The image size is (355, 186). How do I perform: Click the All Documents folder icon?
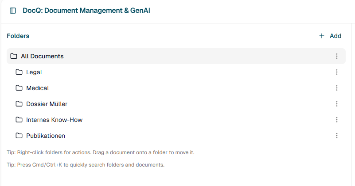pyautogui.click(x=14, y=56)
